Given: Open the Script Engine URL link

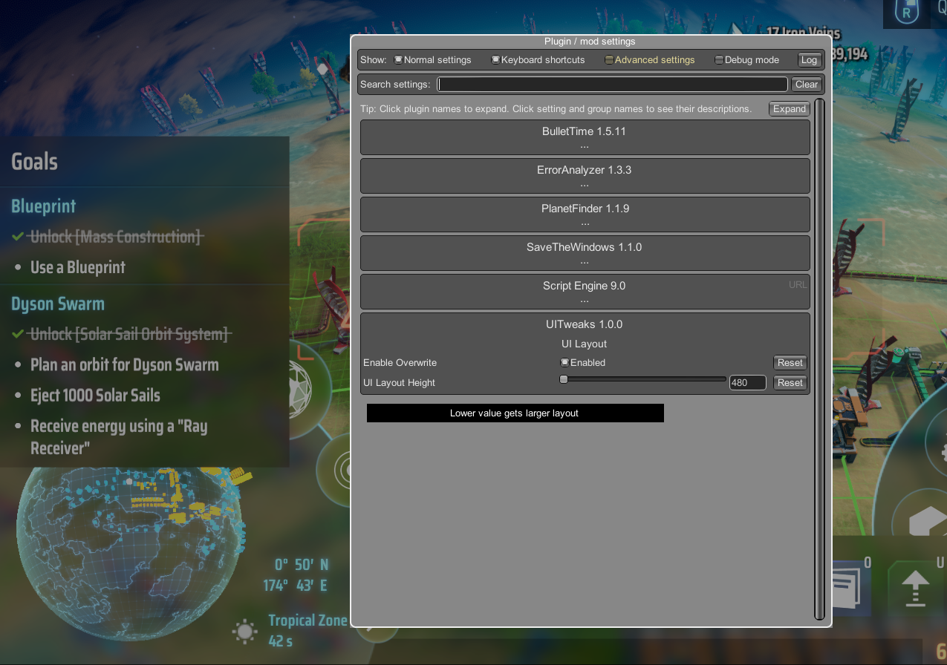Looking at the screenshot, I should pos(798,284).
